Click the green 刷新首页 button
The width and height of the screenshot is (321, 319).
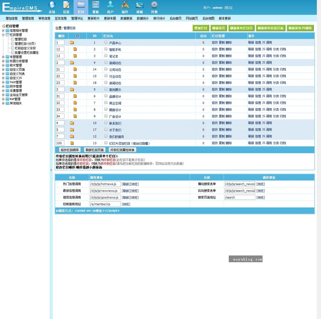click(218, 28)
